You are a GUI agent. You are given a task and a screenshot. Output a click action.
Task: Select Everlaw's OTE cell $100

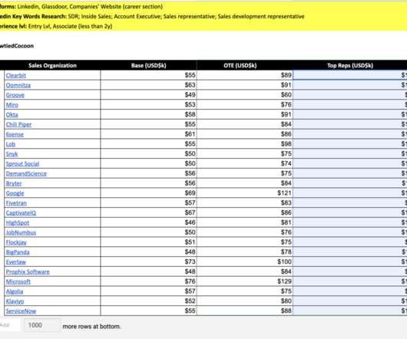tap(245, 262)
